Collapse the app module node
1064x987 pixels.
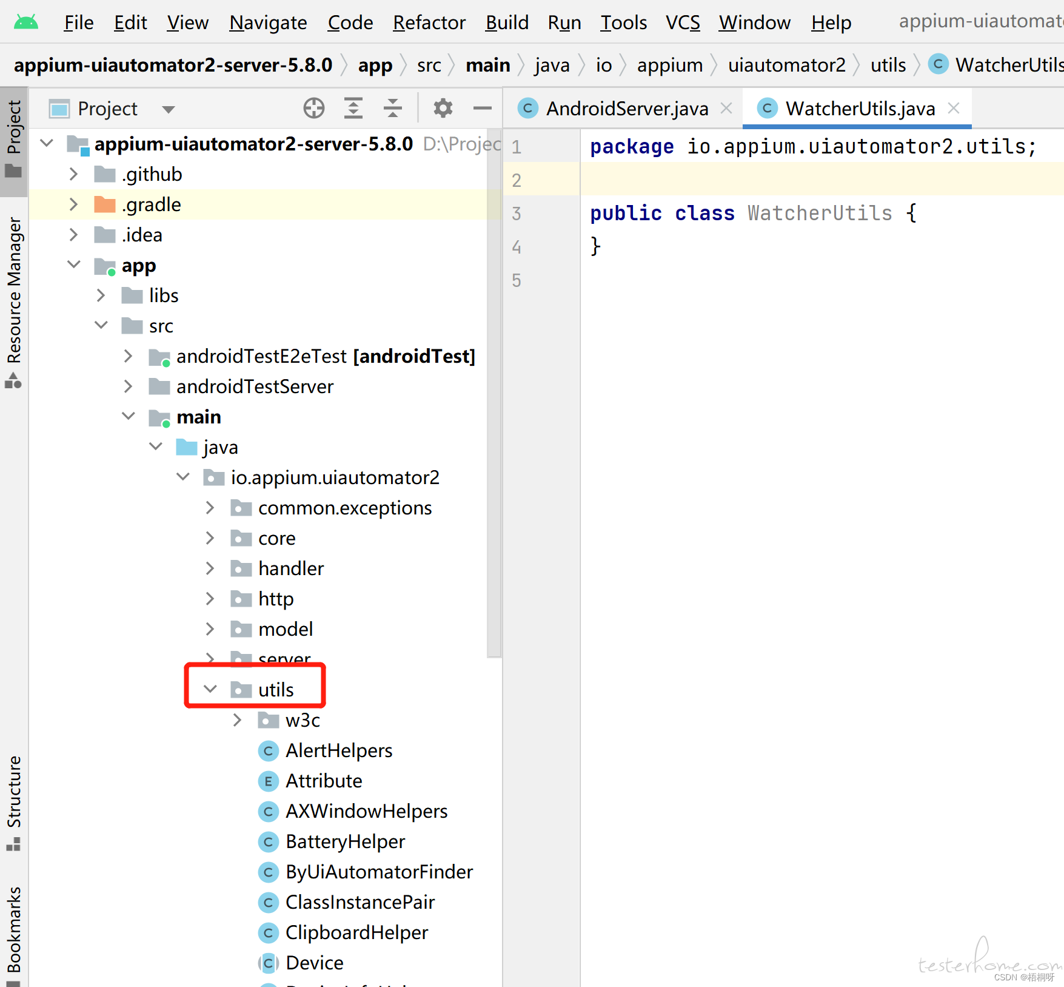pos(73,264)
